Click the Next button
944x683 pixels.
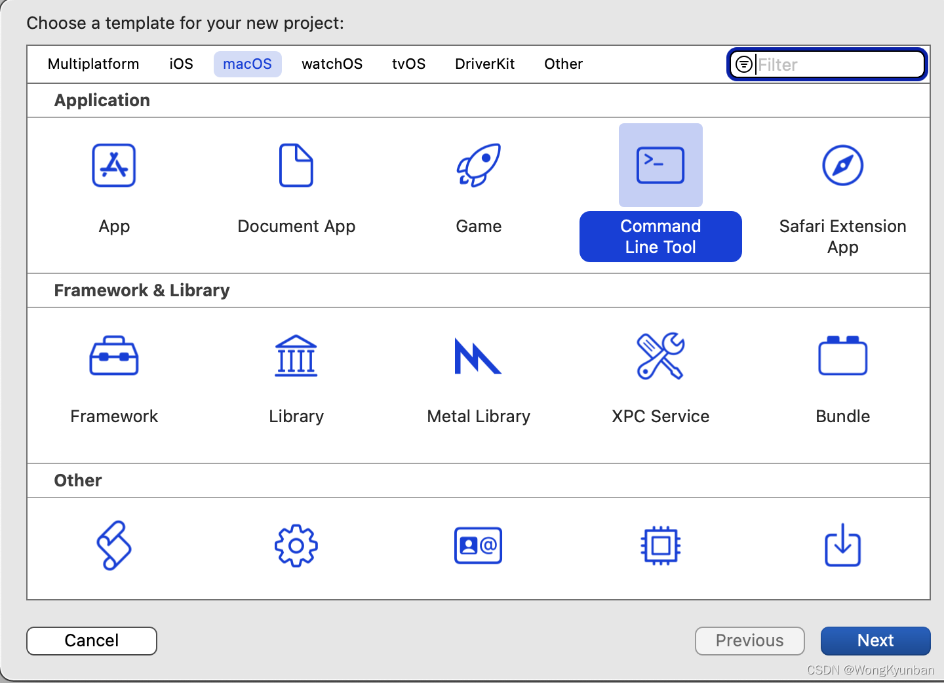click(876, 640)
